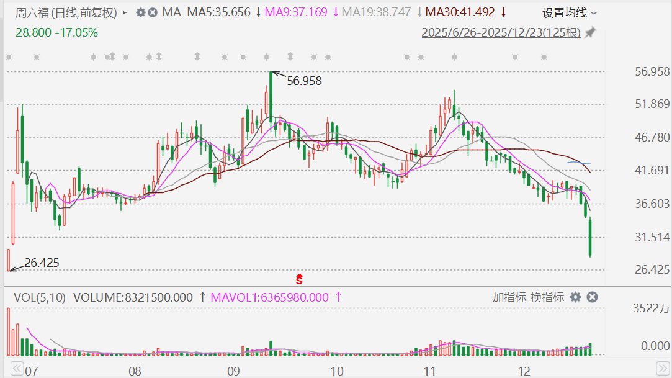Viewport: 672px width, 378px height.
Task: Click the 加指标 button
Action: 509,297
